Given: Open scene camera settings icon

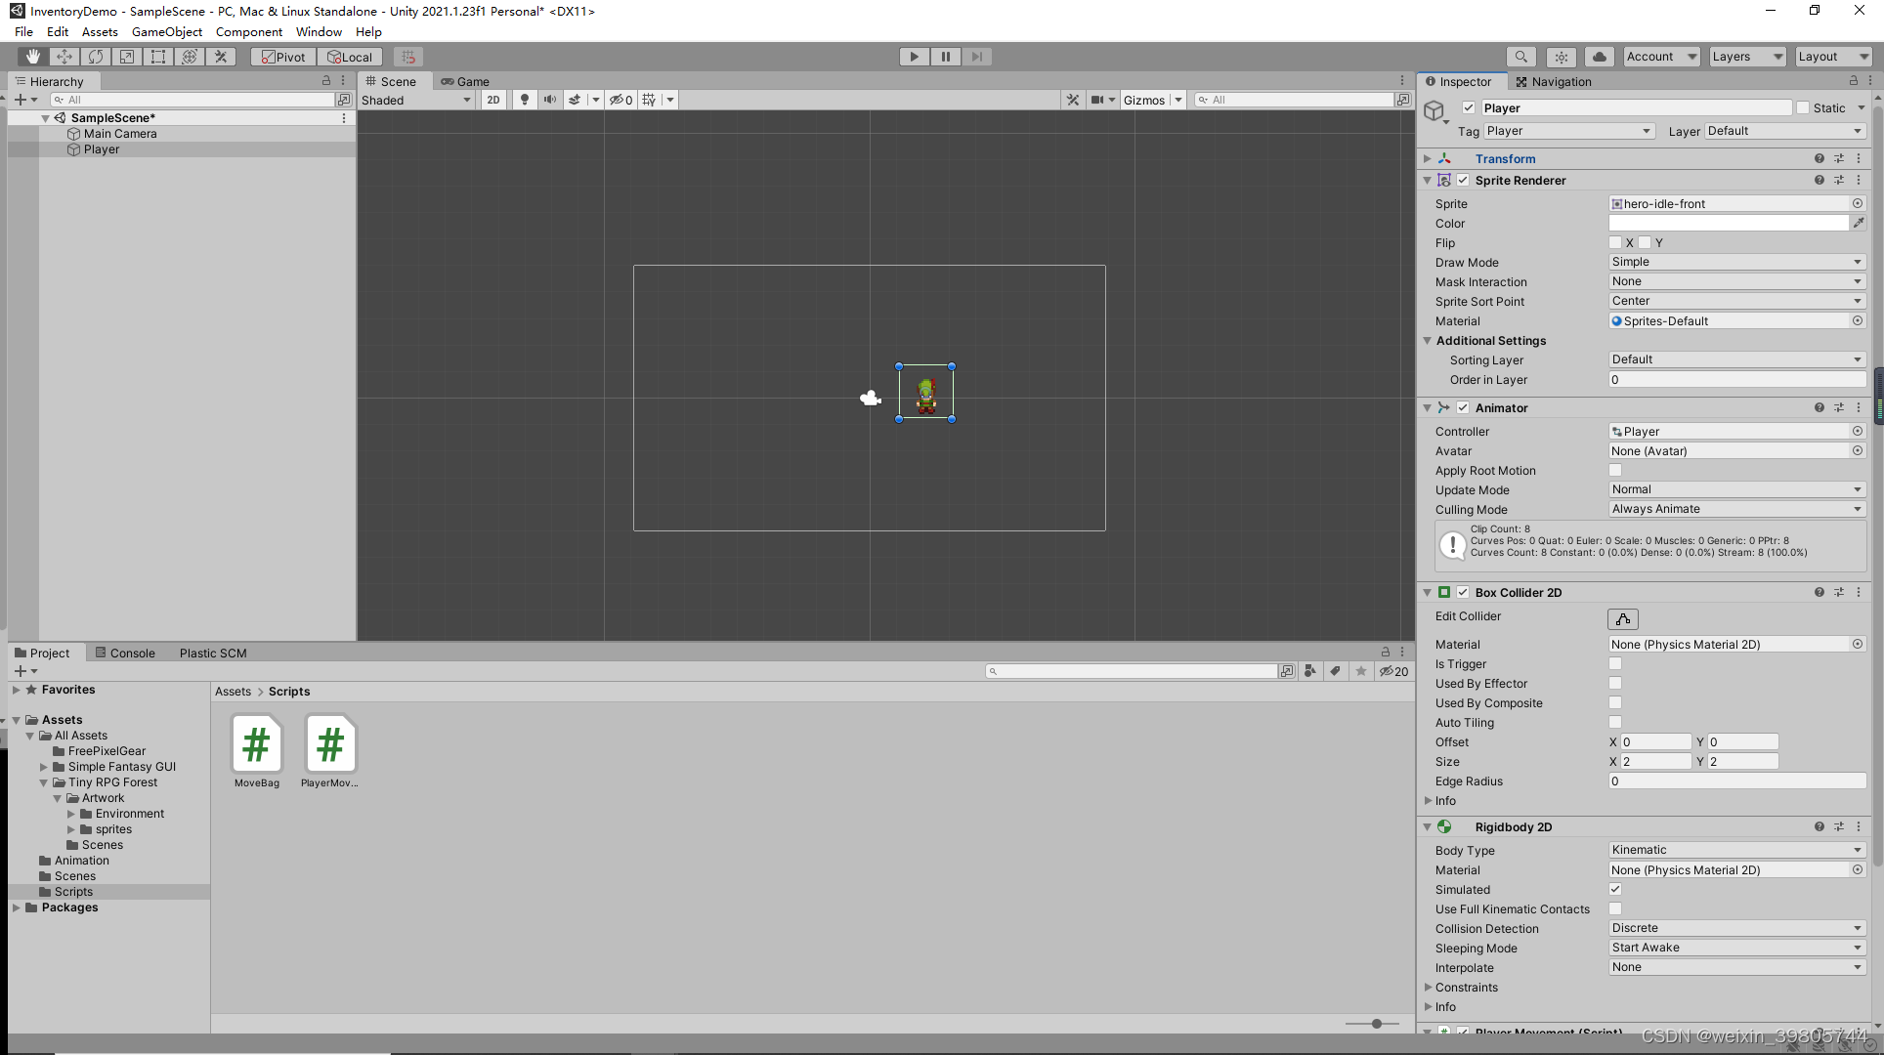Looking at the screenshot, I should [x=1098, y=100].
